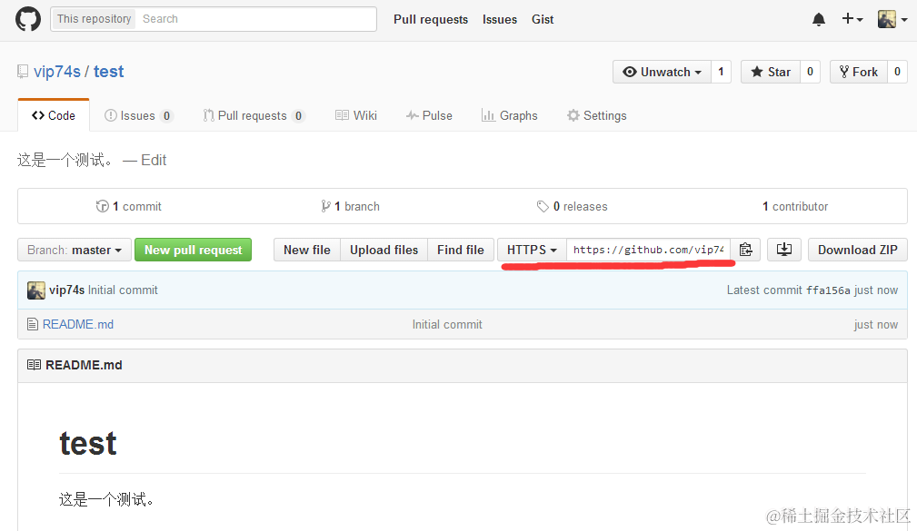View the stargazers count next to Star

810,72
